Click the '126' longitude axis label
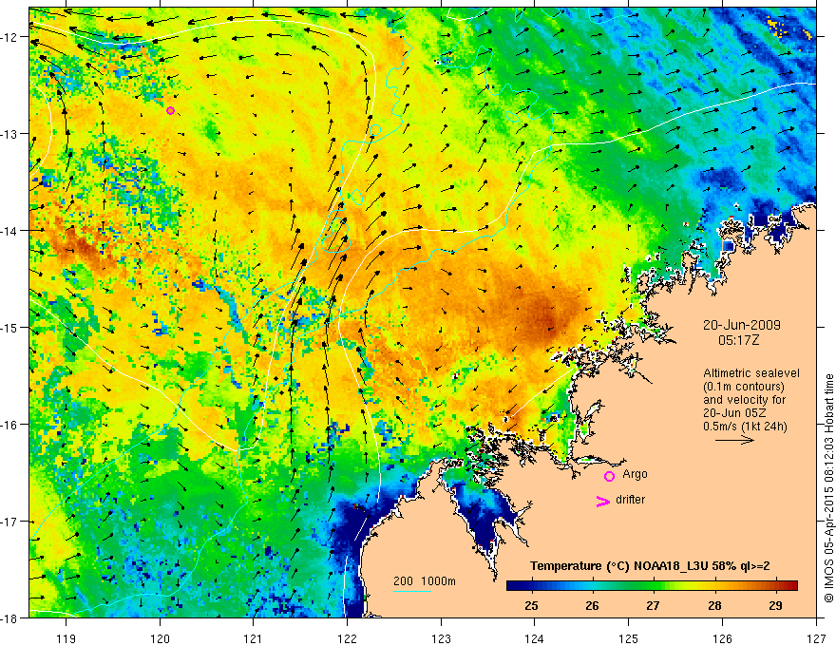This screenshot has height=646, width=836. pyautogui.click(x=722, y=638)
